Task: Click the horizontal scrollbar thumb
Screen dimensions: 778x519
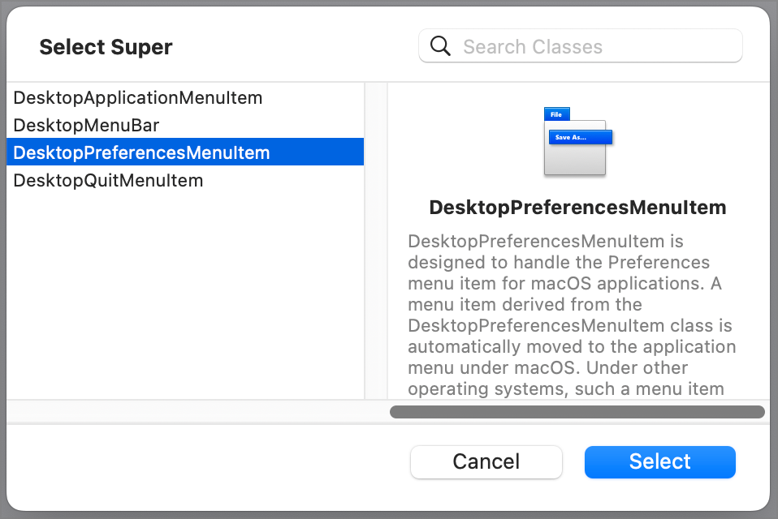Action: (578, 412)
